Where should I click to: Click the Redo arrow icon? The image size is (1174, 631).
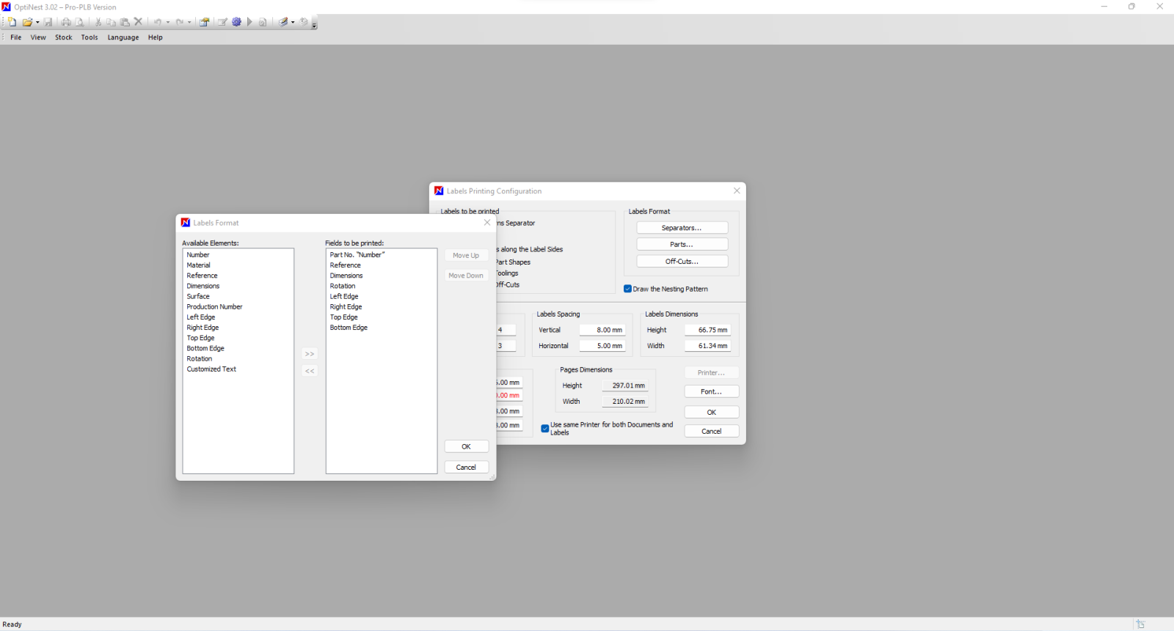tap(179, 22)
